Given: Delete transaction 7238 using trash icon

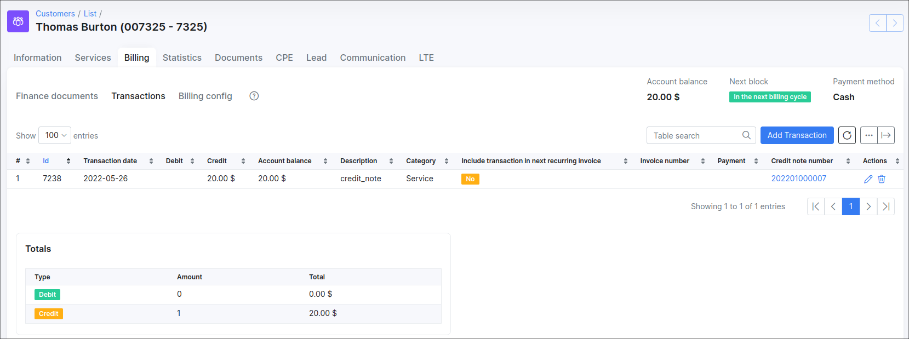Looking at the screenshot, I should coord(882,179).
